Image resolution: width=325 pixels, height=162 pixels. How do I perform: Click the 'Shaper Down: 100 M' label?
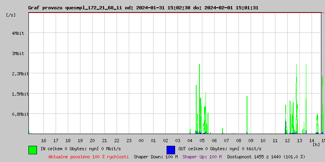(x=156, y=156)
